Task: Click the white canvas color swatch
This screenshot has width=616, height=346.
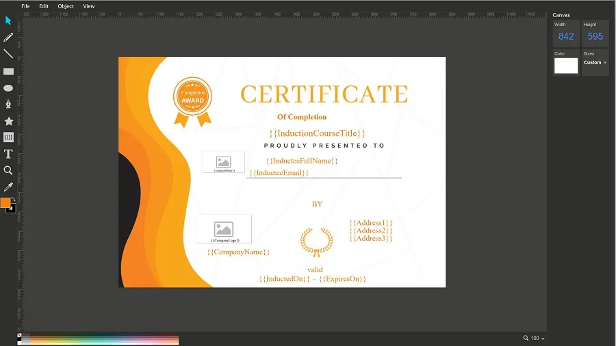Action: (x=566, y=66)
